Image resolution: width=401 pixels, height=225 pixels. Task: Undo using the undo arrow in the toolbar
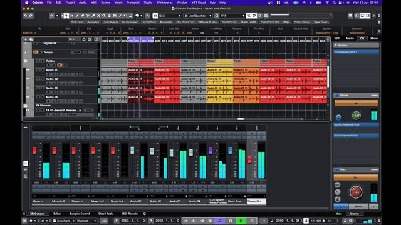[x=25, y=16]
